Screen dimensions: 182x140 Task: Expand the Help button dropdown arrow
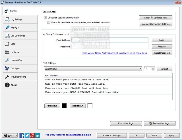pos(16,135)
